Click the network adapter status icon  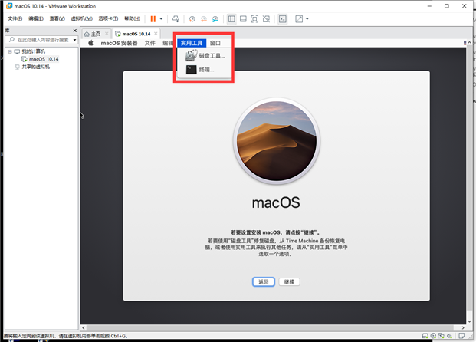coord(442,336)
